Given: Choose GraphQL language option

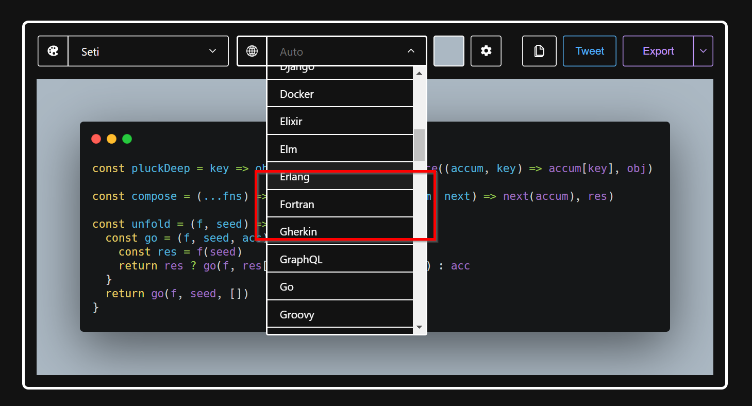Looking at the screenshot, I should 340,259.
